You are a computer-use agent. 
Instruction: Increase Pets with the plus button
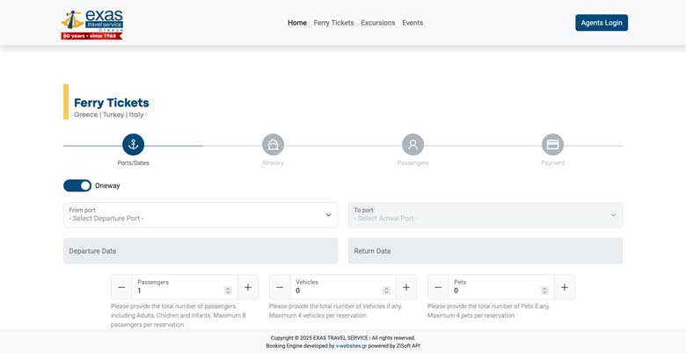pyautogui.click(x=565, y=287)
